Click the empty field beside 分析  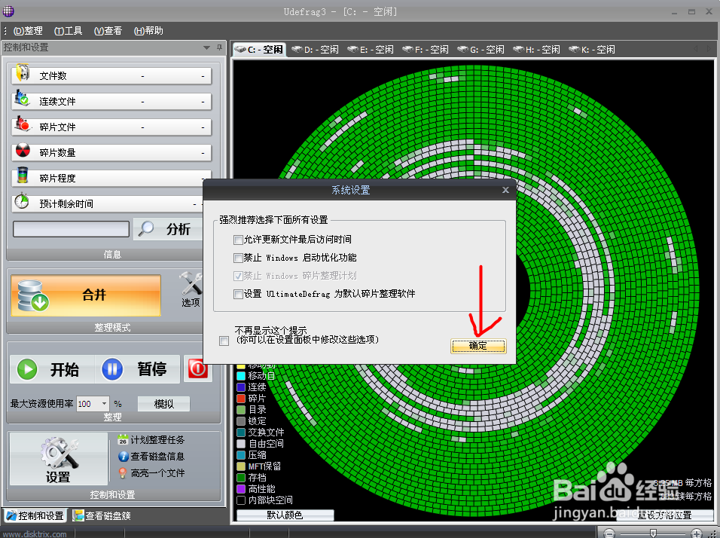[72, 229]
